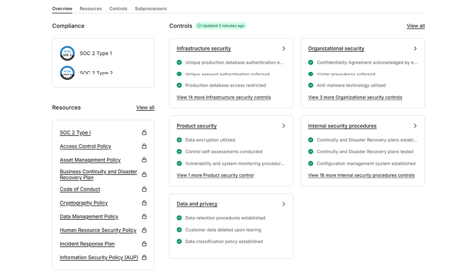Image resolution: width=476 pixels, height=274 pixels.
Task: Switch to the Controls tab
Action: click(119, 9)
